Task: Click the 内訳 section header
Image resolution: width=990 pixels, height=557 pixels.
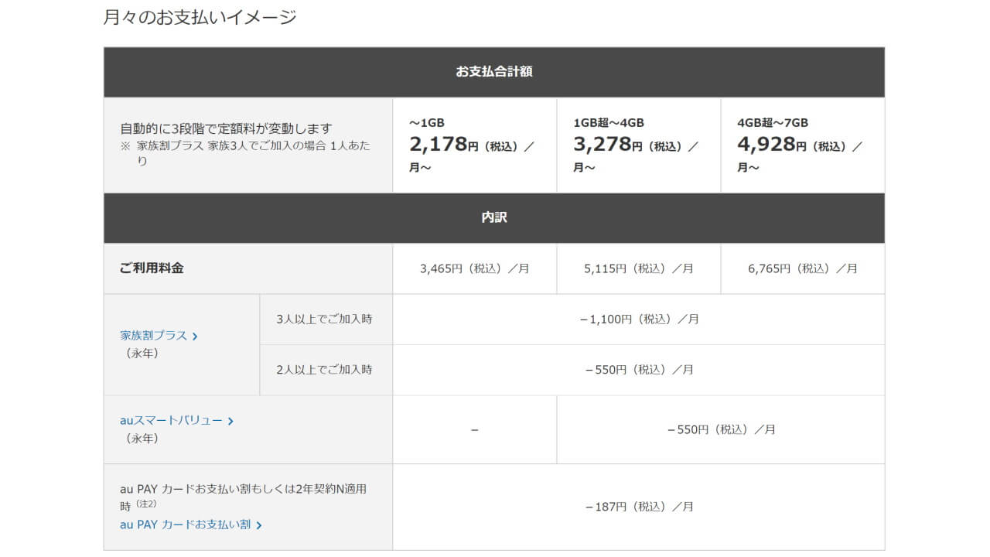Action: 493,218
